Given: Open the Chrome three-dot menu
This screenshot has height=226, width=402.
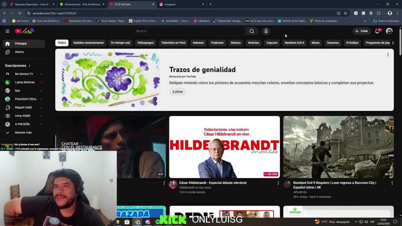Looking at the screenshot, I should click(397, 13).
